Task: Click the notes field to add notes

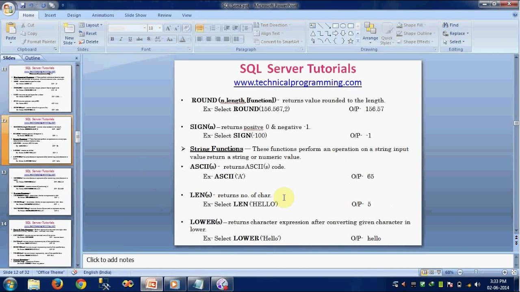Action: (x=298, y=260)
